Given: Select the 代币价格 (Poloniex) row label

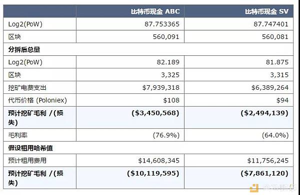Looking at the screenshot, I should (x=37, y=100).
